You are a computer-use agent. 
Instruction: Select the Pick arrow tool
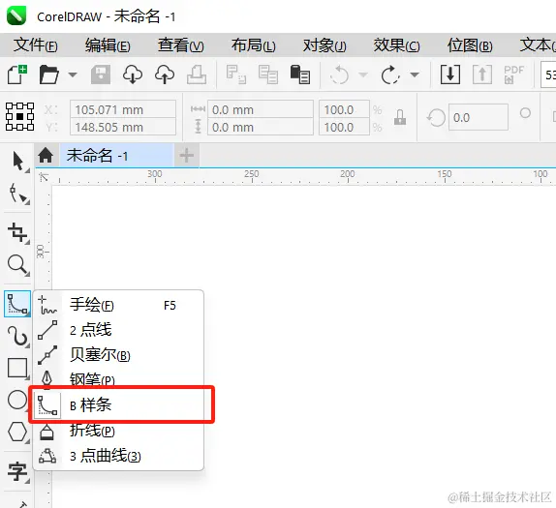tap(17, 162)
